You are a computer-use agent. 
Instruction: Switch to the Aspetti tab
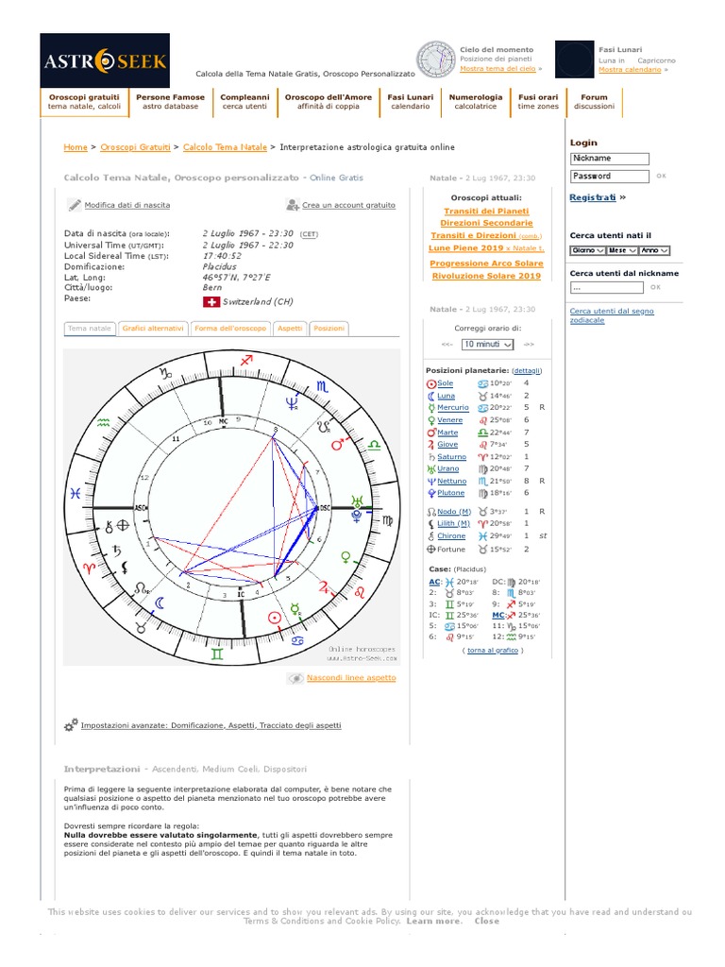[290, 329]
